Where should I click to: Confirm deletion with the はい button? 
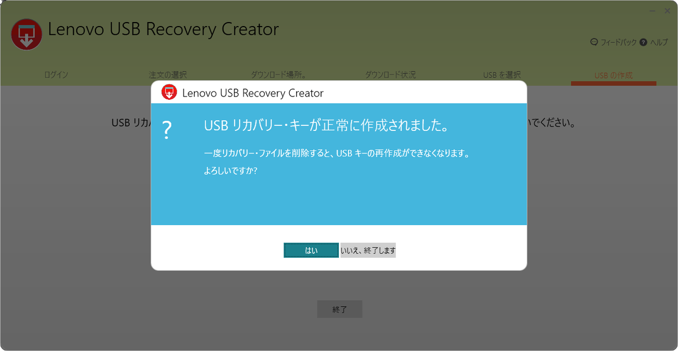(311, 251)
